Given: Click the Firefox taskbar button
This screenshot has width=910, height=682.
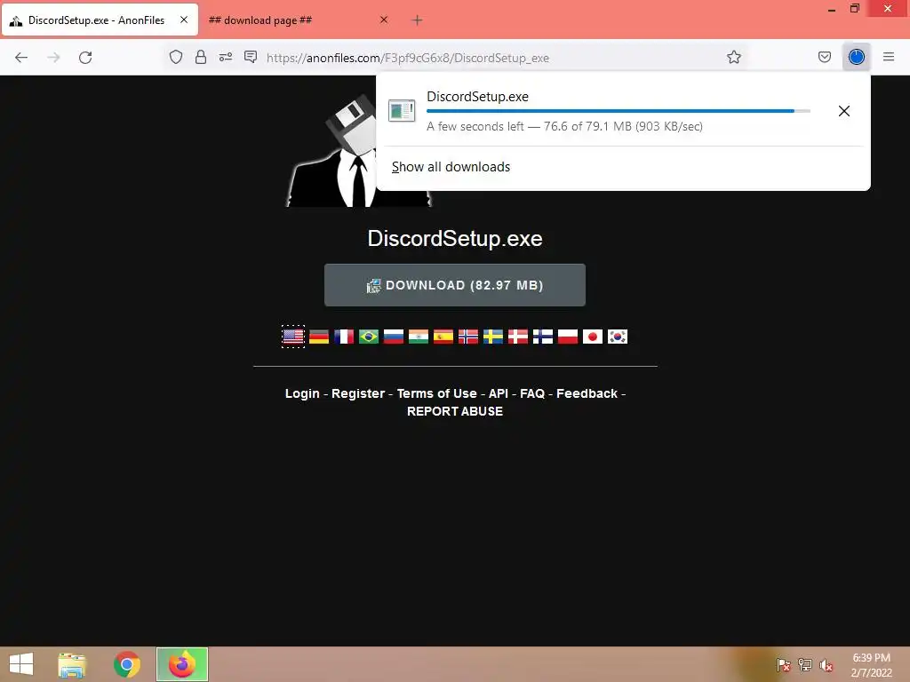Looking at the screenshot, I should click(x=182, y=664).
